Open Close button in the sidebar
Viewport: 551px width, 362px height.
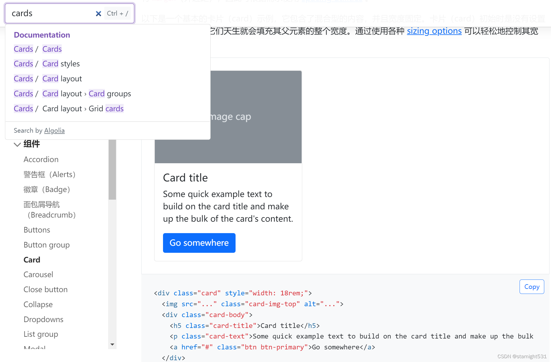click(x=46, y=289)
